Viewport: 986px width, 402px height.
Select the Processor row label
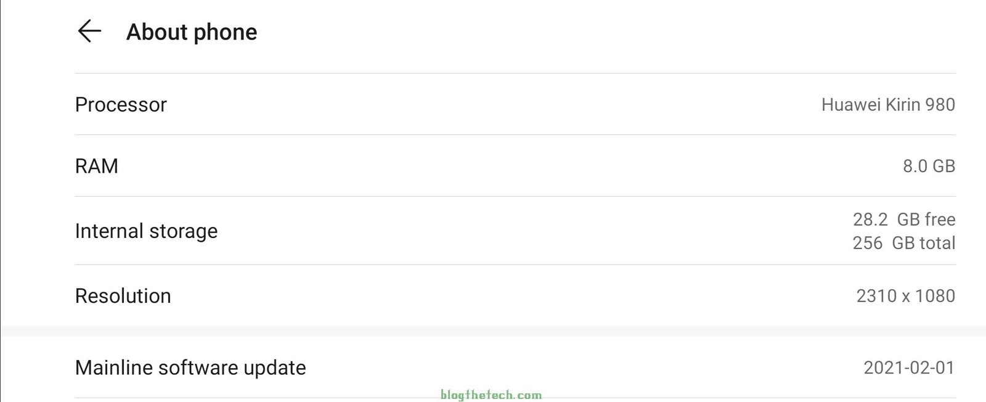121,105
